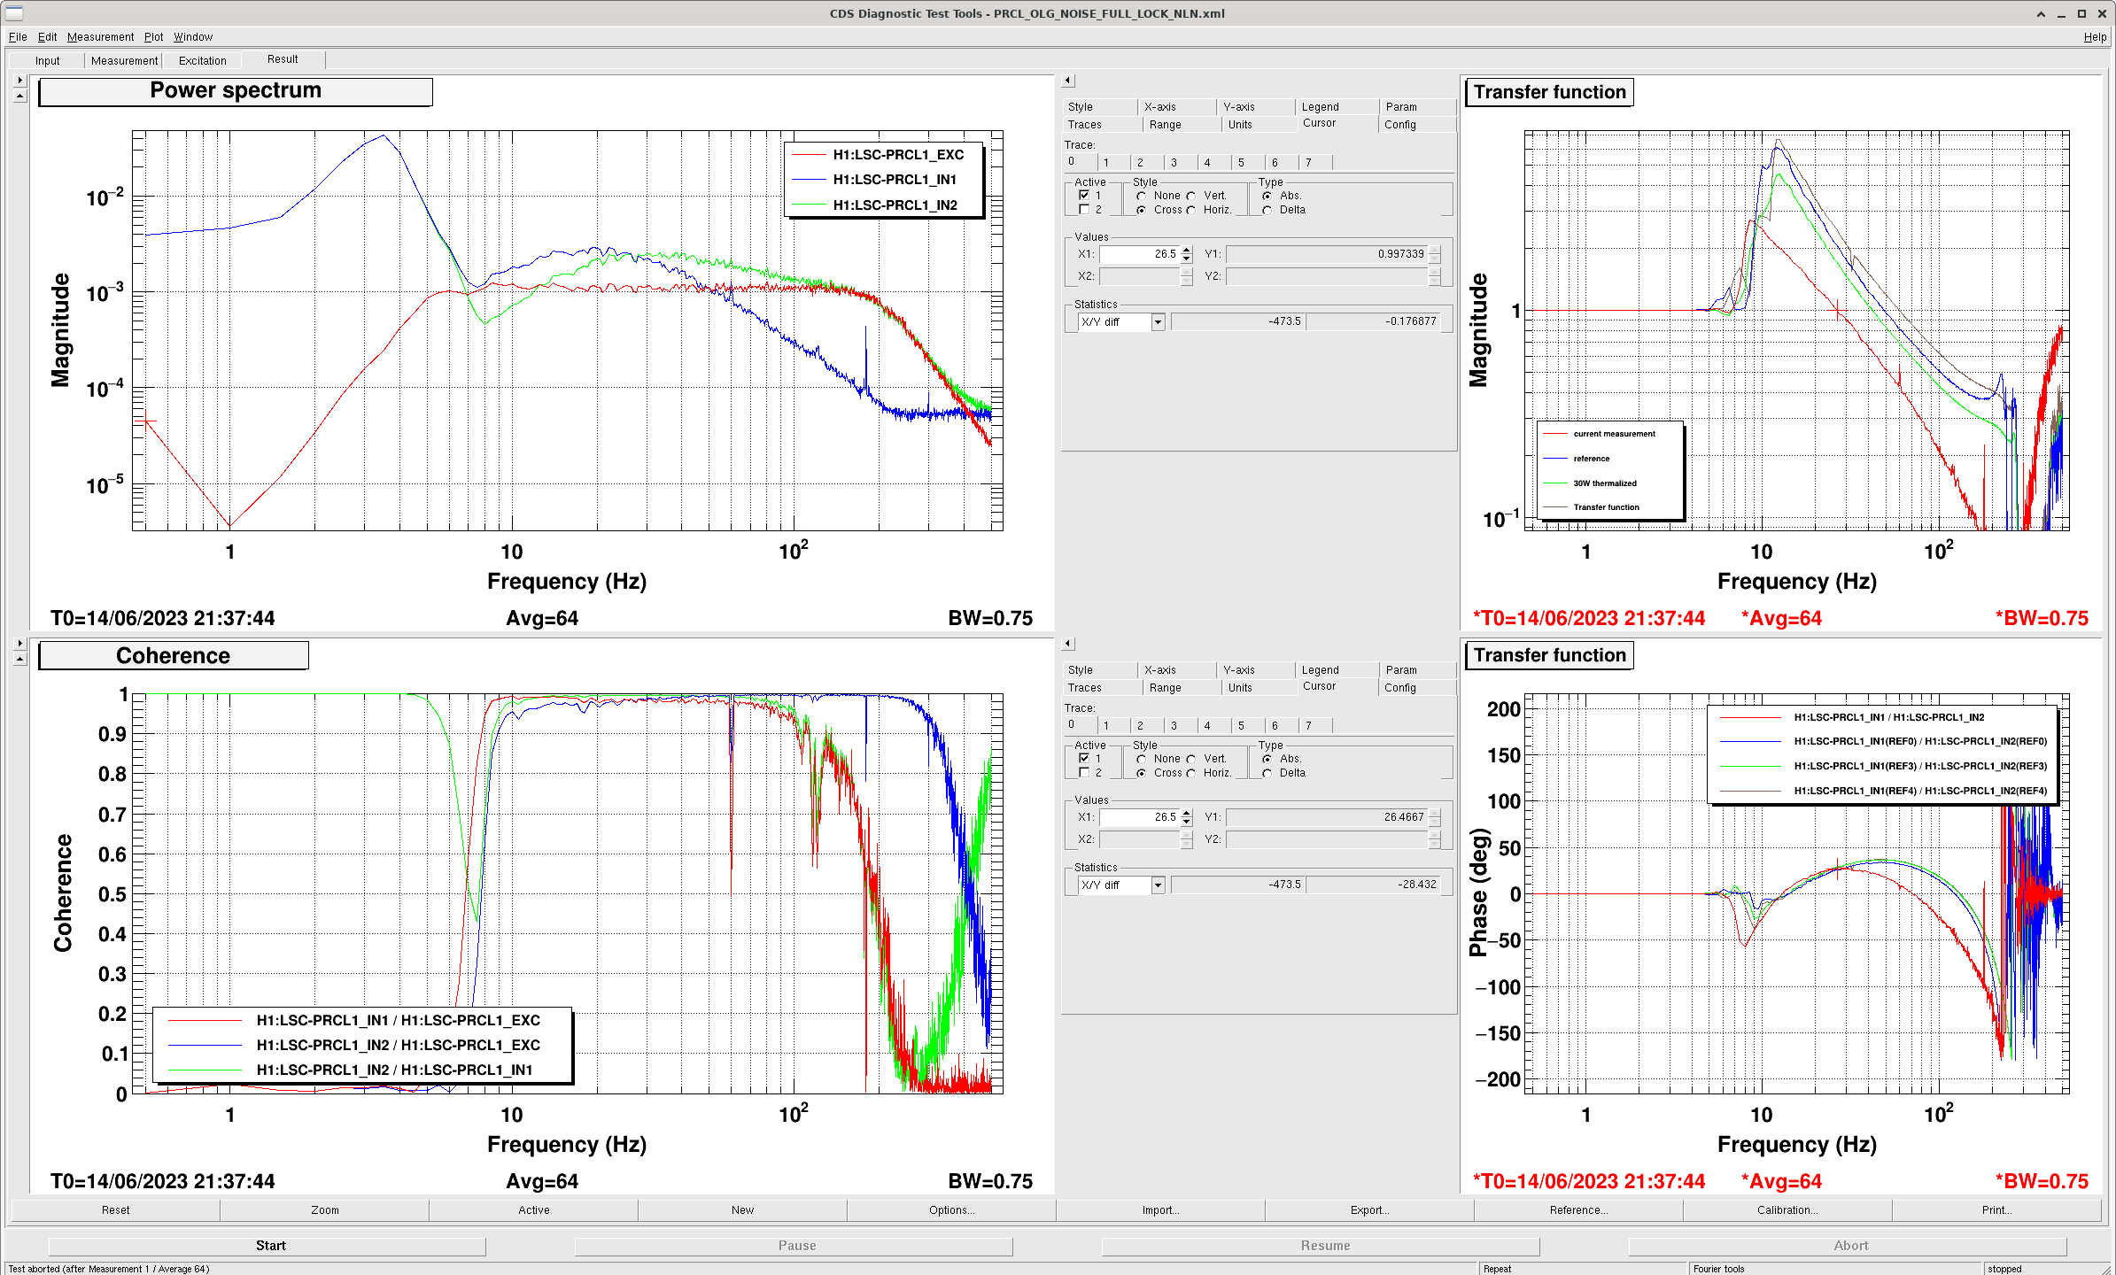Screen dimensions: 2116x1275
Task: Click the Start button
Action: coord(270,1245)
